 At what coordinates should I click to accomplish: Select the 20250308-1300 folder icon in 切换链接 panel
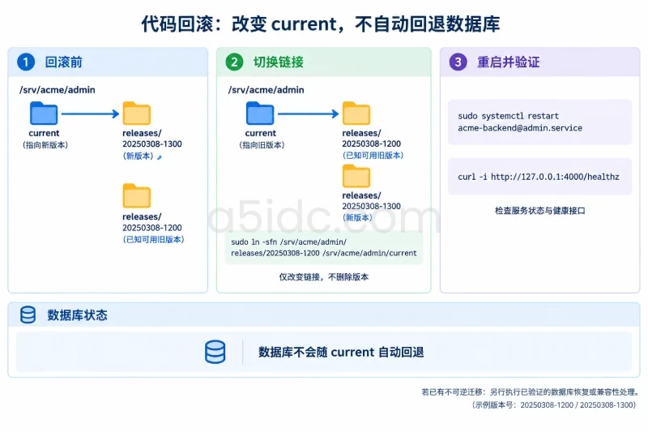tap(356, 176)
